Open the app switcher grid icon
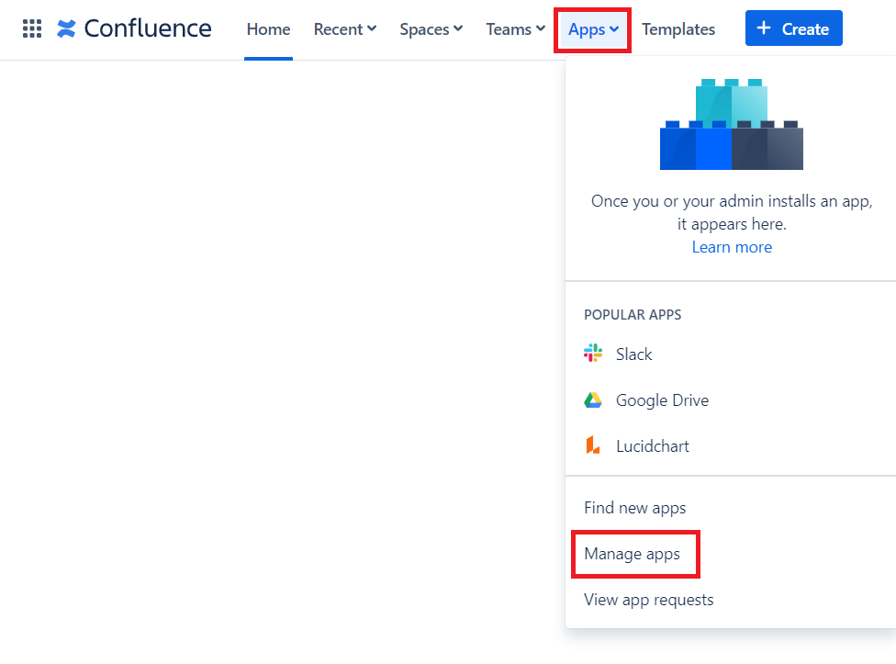The height and width of the screenshot is (664, 896). pos(32,29)
